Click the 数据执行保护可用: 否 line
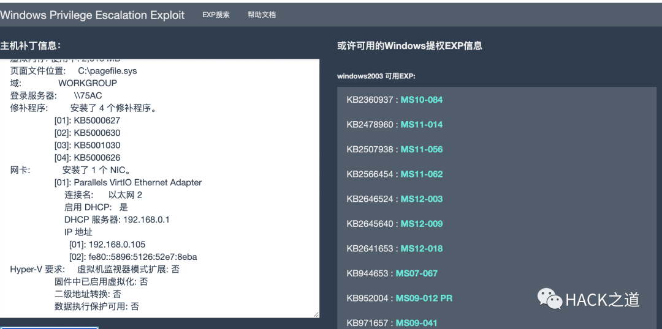Screen dimensions: 662x329 click(x=97, y=306)
